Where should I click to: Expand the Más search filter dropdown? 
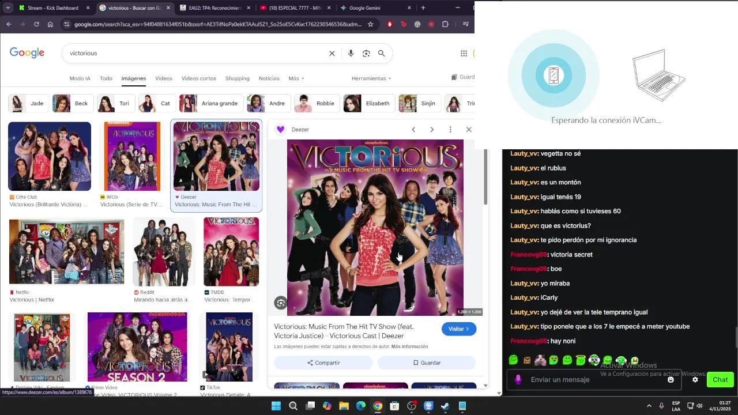pos(296,78)
